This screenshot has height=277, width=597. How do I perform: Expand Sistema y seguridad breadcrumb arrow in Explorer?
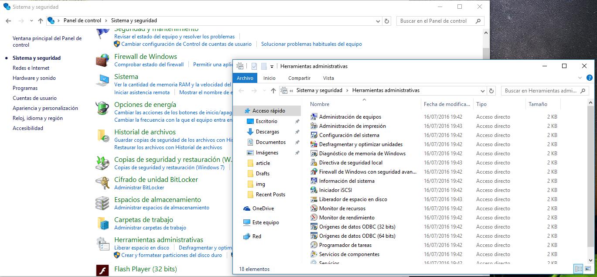348,90
